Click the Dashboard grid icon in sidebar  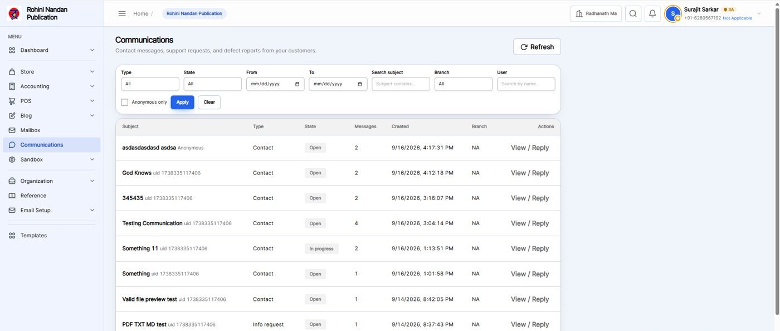12,50
